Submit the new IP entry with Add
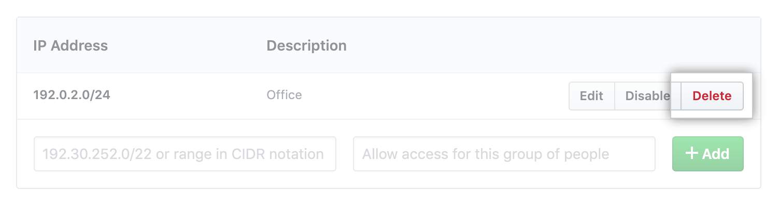Image resolution: width=779 pixels, height=207 pixels. coord(707,154)
